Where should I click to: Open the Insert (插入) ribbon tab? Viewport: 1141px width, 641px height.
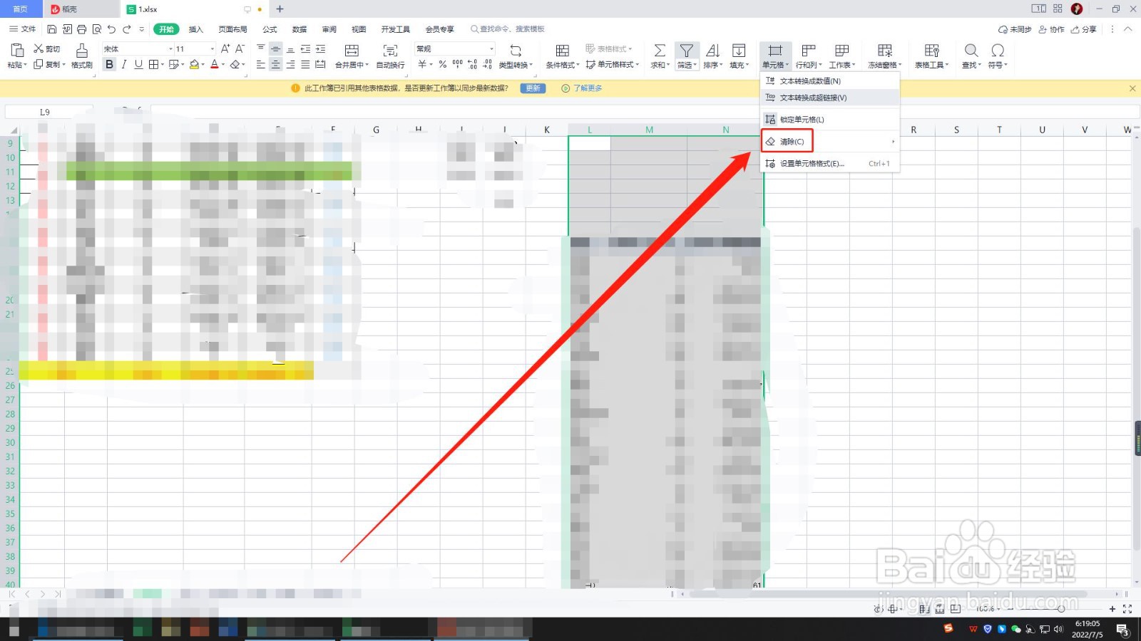195,29
